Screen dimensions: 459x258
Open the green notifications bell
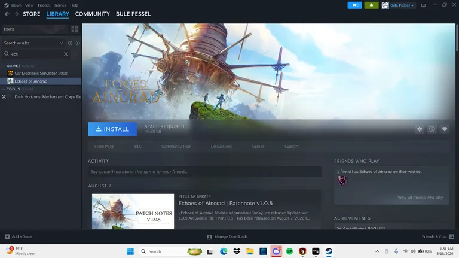click(x=371, y=5)
